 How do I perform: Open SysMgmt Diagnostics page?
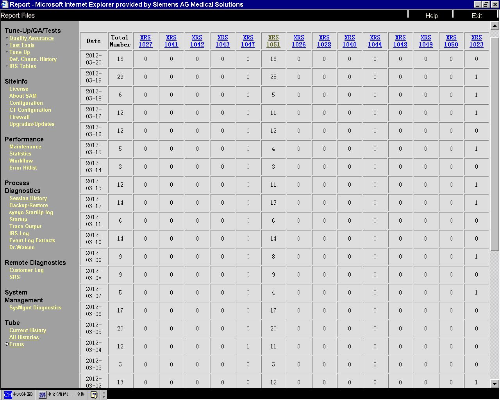click(36, 308)
